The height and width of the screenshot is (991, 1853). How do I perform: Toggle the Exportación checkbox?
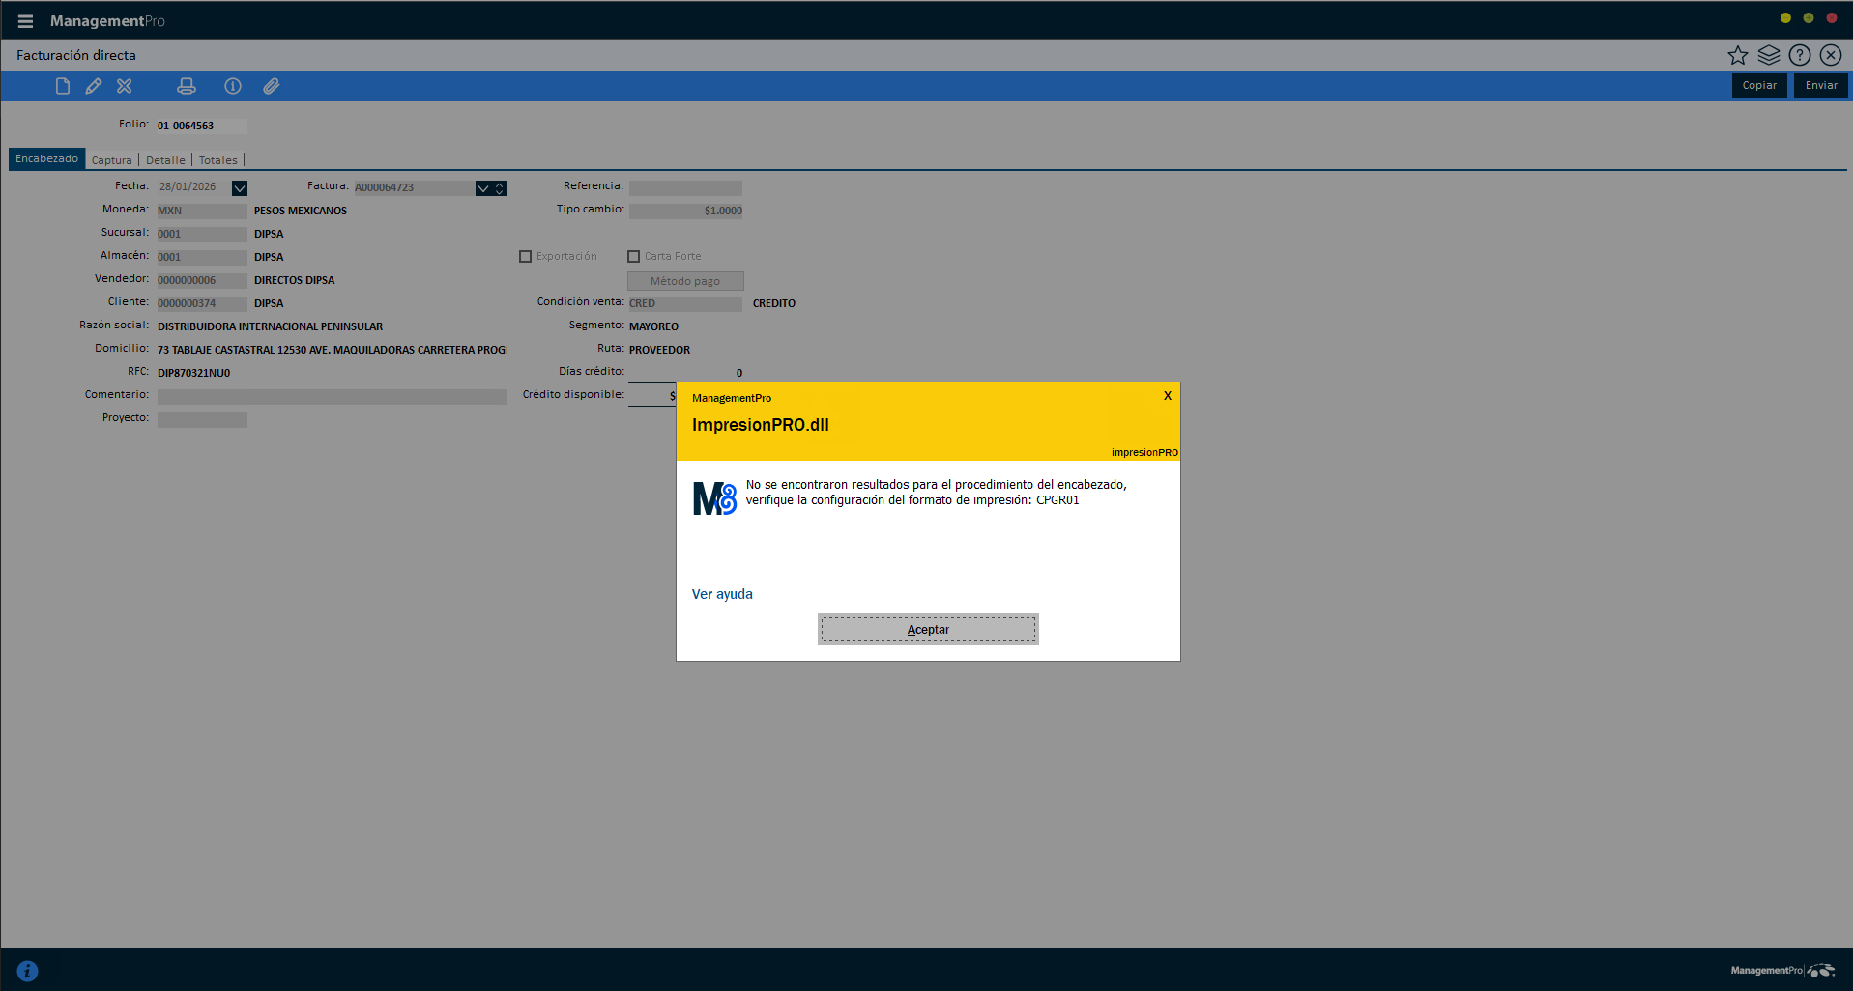pyautogui.click(x=526, y=257)
